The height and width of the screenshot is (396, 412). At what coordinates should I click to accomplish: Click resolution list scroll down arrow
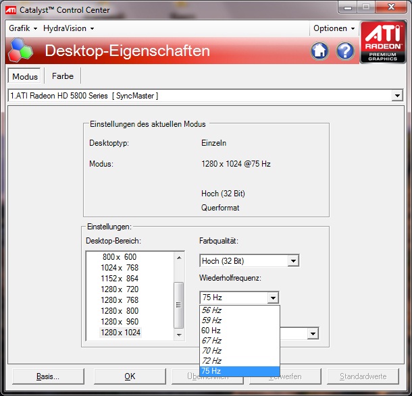(x=179, y=335)
